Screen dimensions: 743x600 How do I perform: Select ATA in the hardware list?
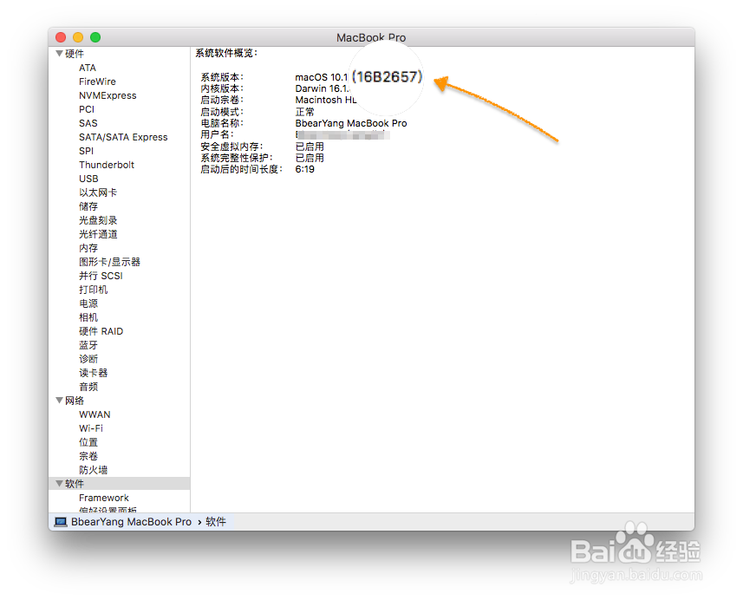(x=88, y=68)
